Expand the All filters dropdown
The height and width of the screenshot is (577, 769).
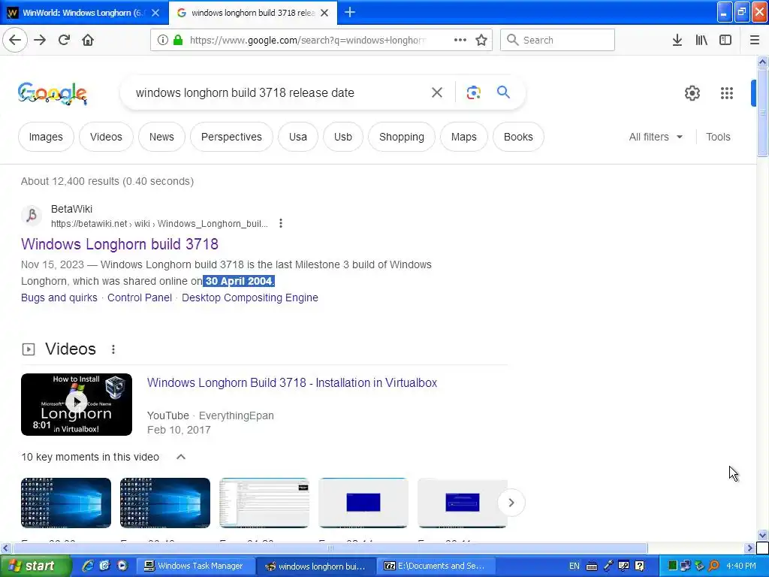click(656, 137)
